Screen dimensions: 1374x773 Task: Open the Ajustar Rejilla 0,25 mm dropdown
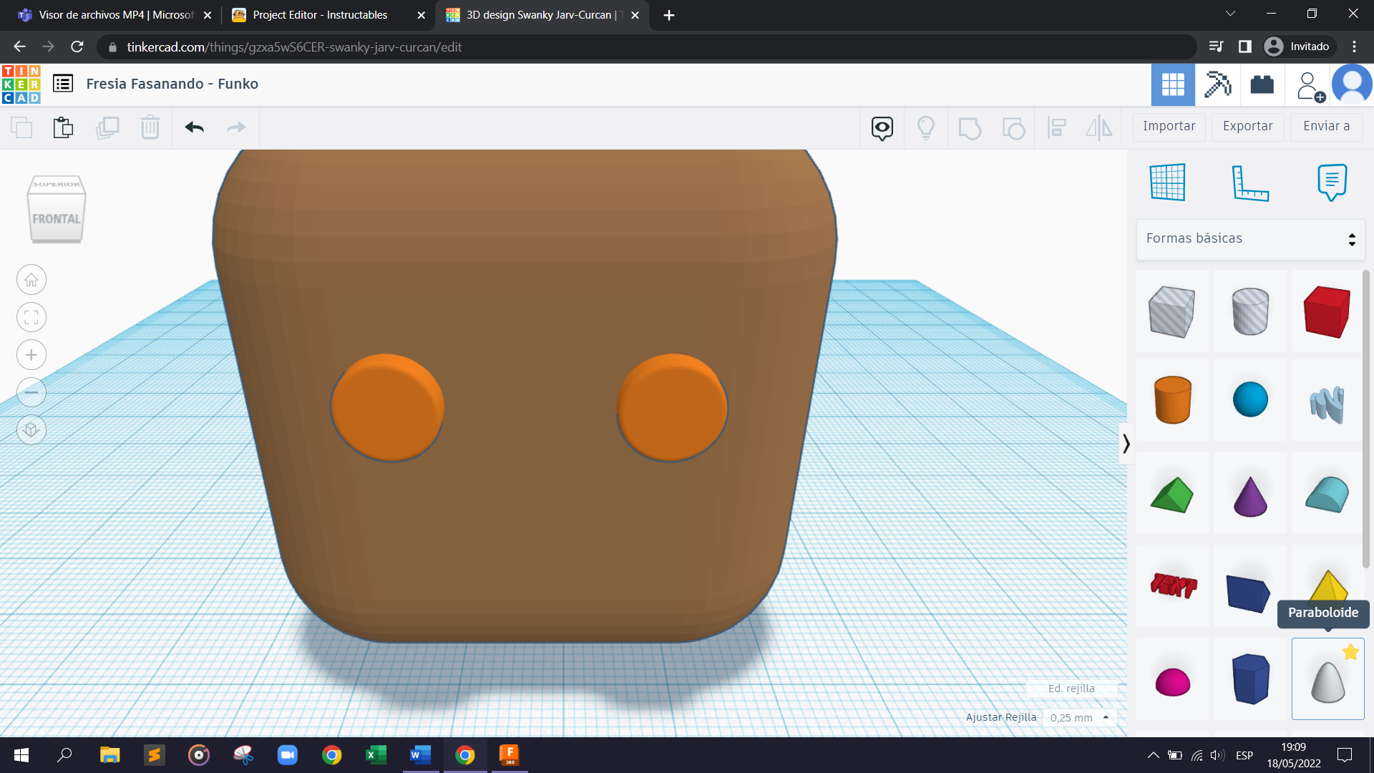point(1079,717)
